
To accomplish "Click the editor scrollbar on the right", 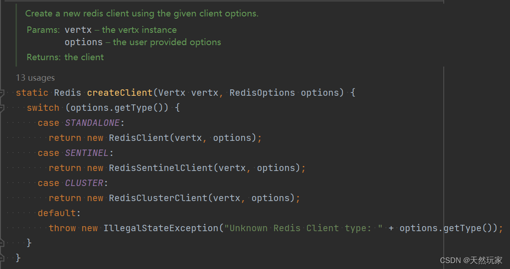I will click(x=443, y=137).
